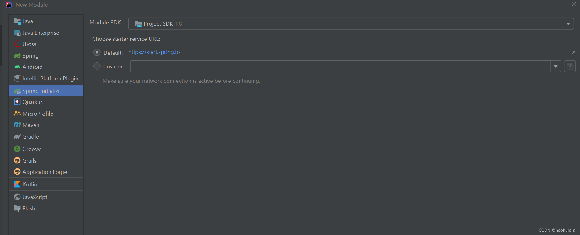Choose Java Enterprise module type
The height and width of the screenshot is (235, 580).
(x=46, y=33)
